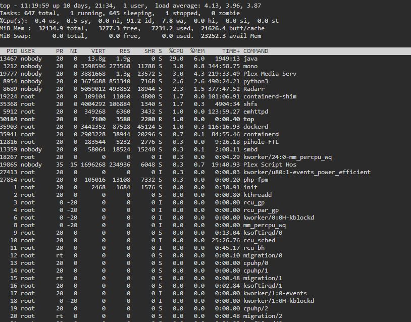Click the migration/2 command
Image resolution: width=411 pixels, height=322 pixels.
coord(263,316)
